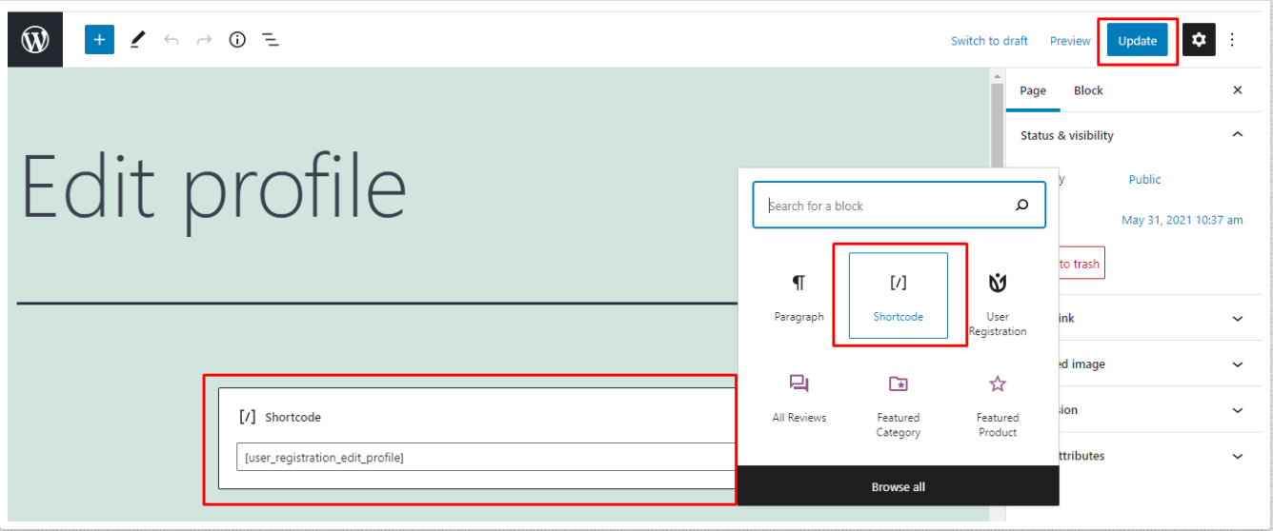Insert the User Registration block

pos(998,303)
